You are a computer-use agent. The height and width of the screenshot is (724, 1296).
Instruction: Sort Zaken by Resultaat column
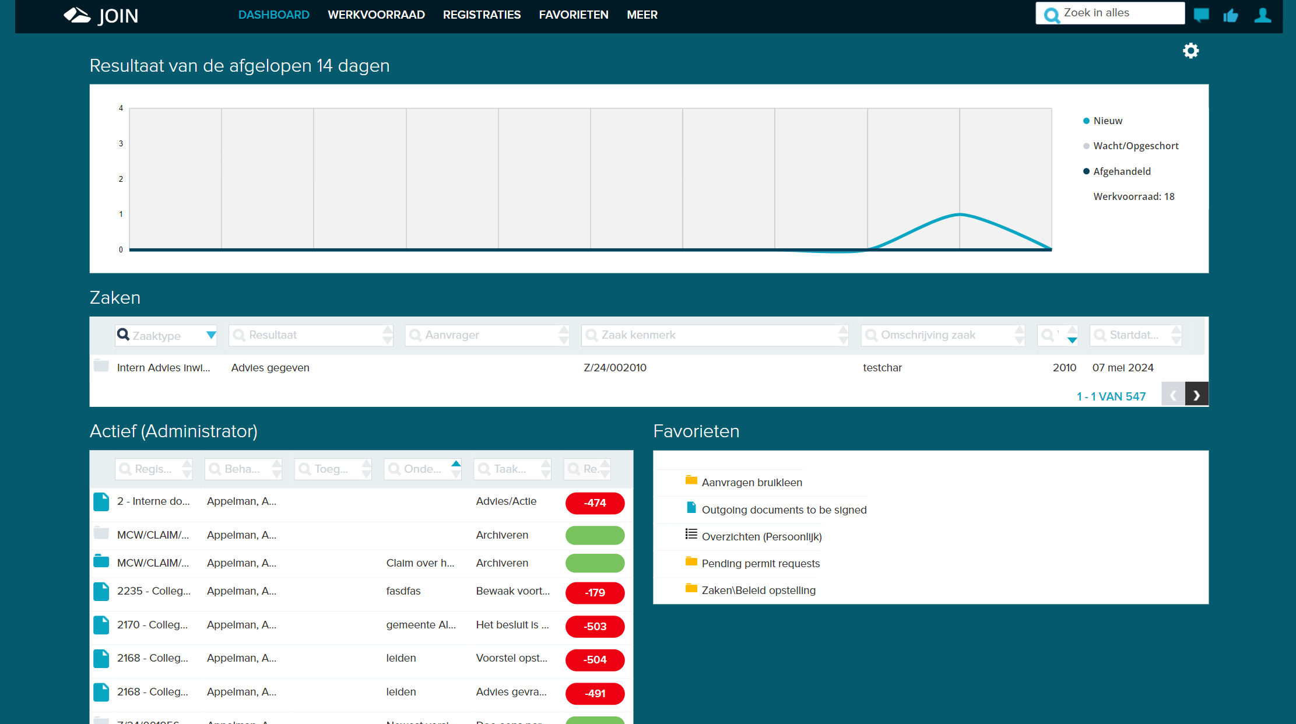tap(388, 335)
